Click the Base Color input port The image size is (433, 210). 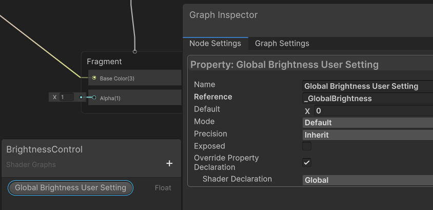[x=94, y=78]
